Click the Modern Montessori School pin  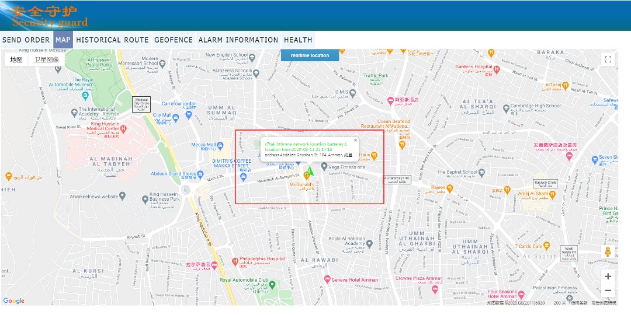coord(162,63)
